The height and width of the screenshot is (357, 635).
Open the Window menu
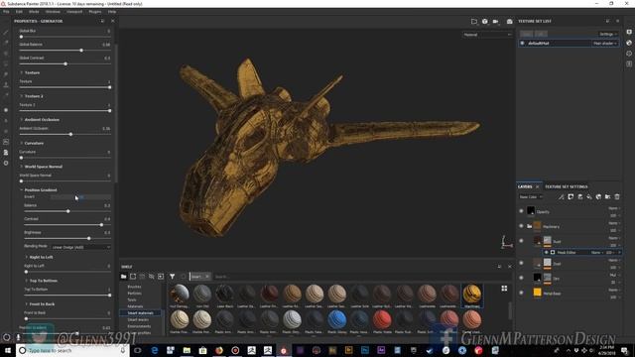click(x=53, y=12)
